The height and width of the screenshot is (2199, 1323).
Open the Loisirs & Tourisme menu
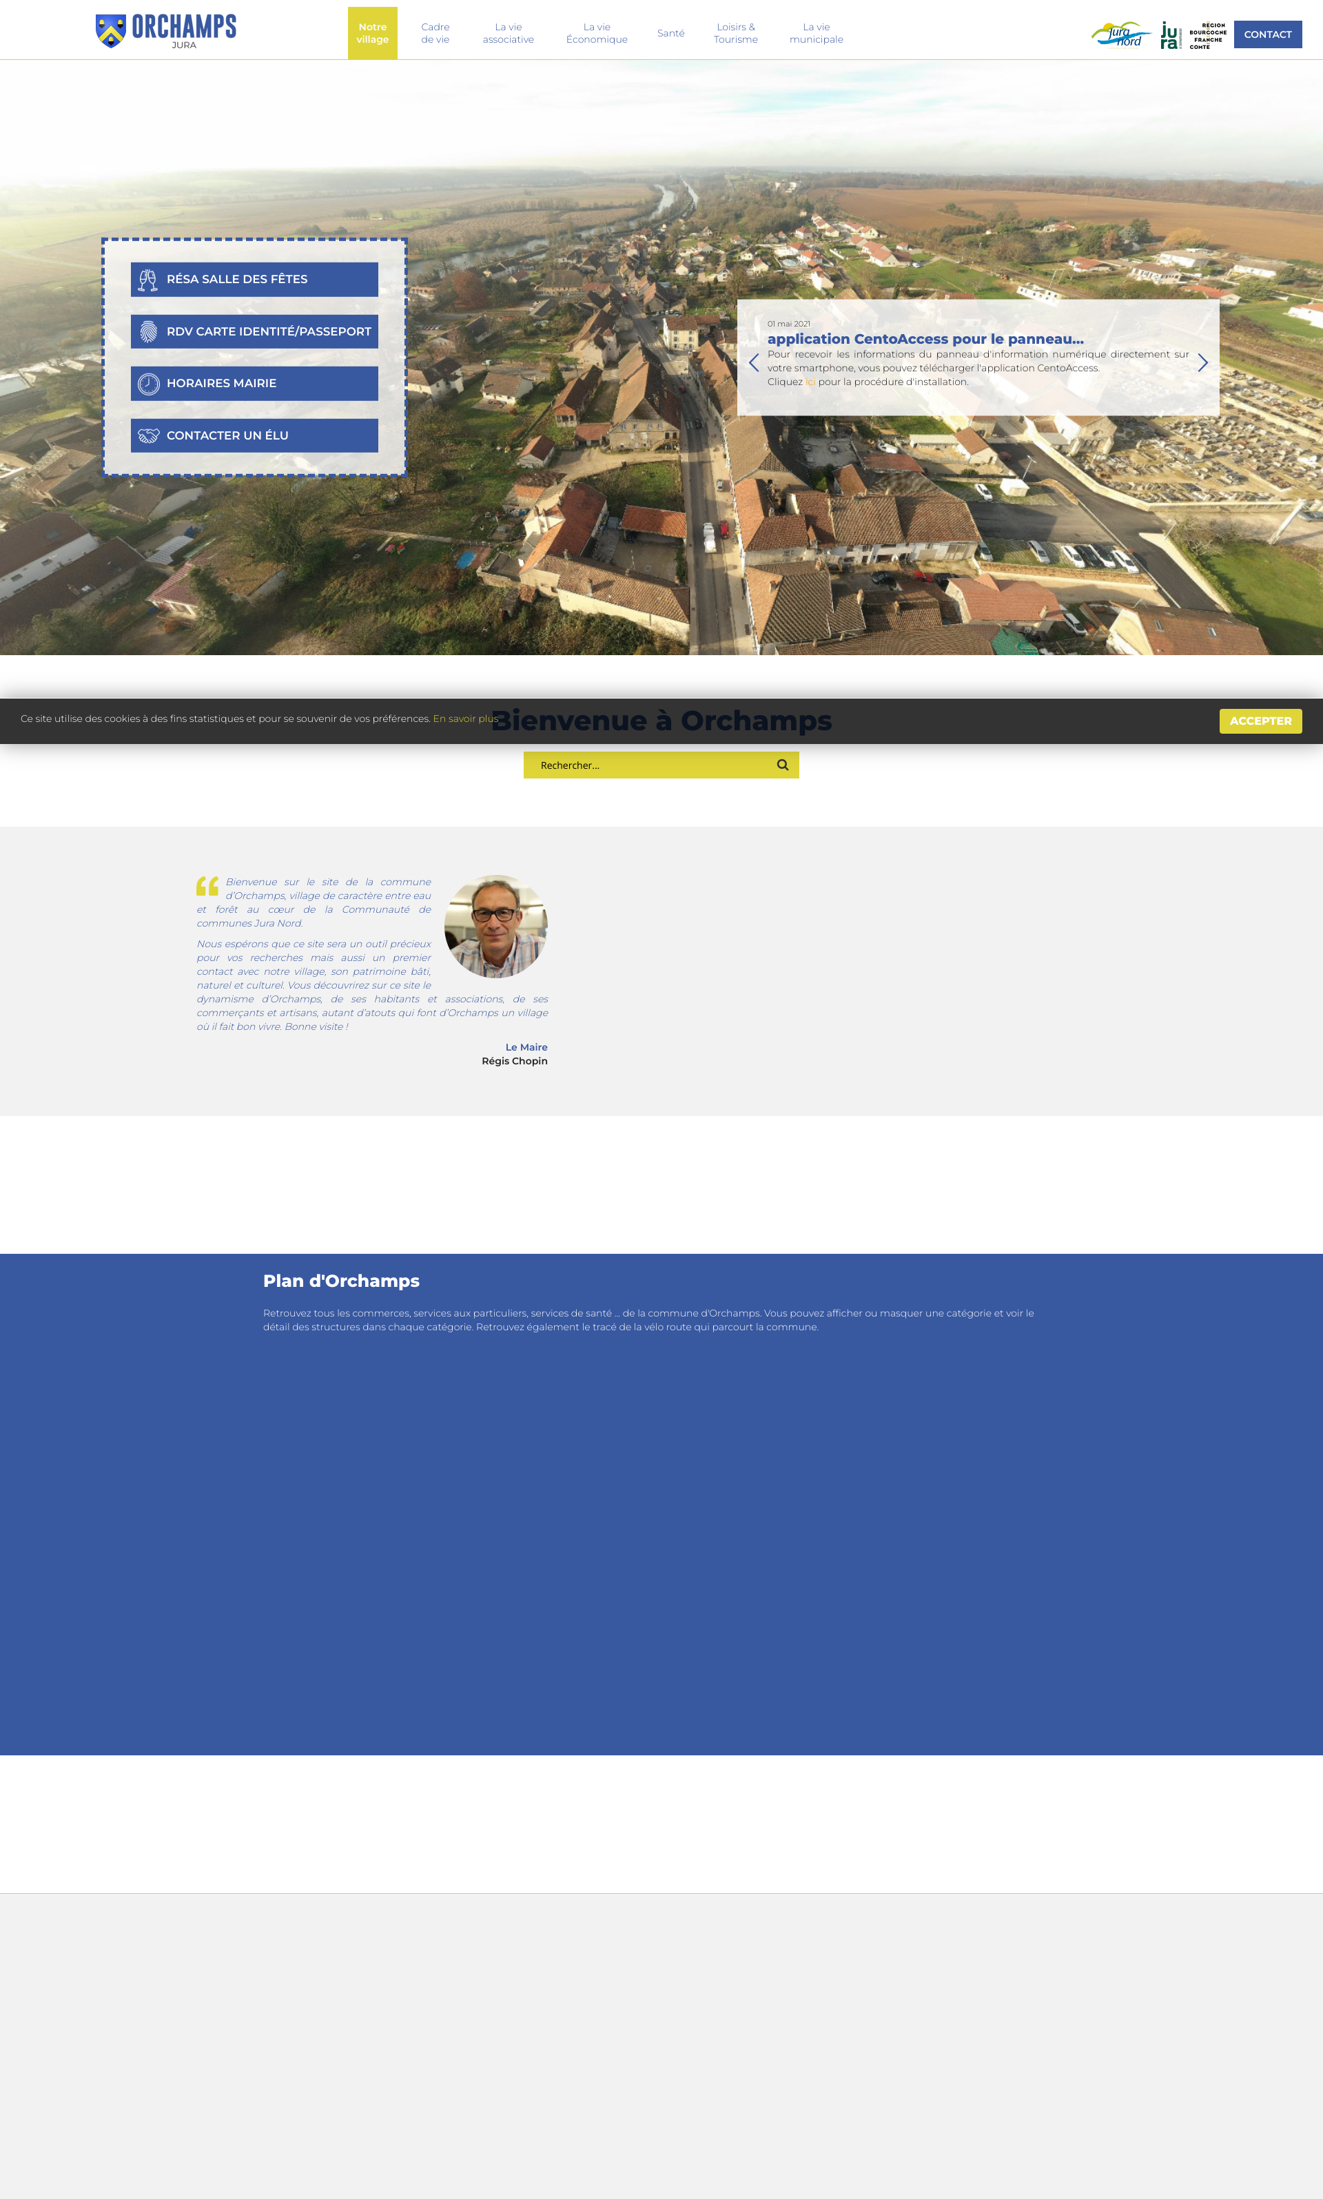tap(735, 33)
